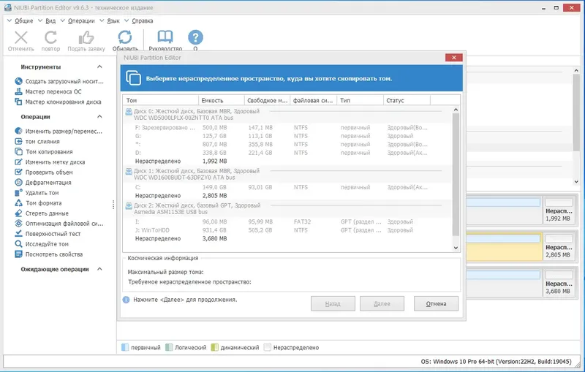Click the Создать загрузочный носитель icon
Viewport: 585px width, 372px height.
point(19,81)
